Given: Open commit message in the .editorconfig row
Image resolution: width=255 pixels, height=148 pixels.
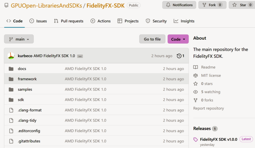Looking at the screenshot, I should [86, 131].
